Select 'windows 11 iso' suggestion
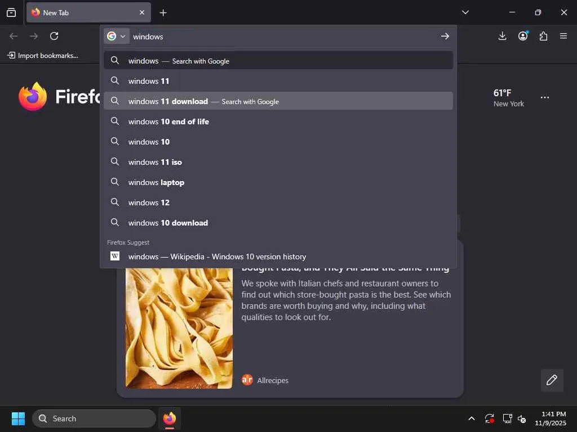This screenshot has width=577, height=432. click(278, 161)
